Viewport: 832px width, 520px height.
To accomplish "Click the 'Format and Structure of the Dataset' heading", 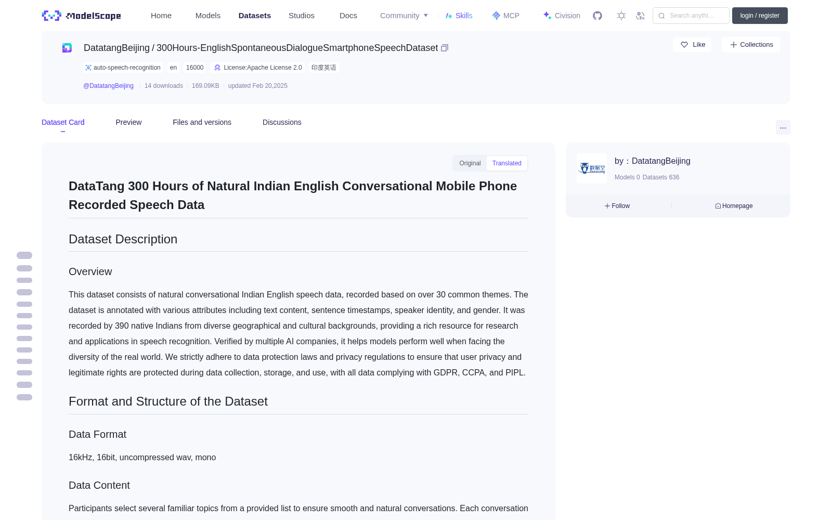I will pyautogui.click(x=168, y=401).
